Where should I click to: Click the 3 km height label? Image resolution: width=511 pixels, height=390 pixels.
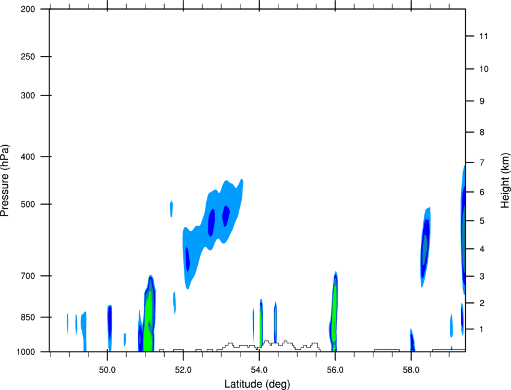pyautogui.click(x=482, y=277)
